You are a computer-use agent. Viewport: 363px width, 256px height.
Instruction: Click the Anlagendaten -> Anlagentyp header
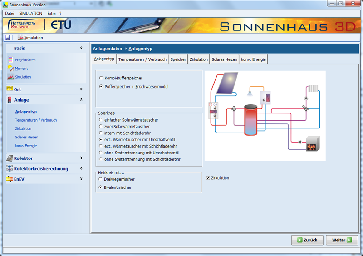(x=123, y=49)
